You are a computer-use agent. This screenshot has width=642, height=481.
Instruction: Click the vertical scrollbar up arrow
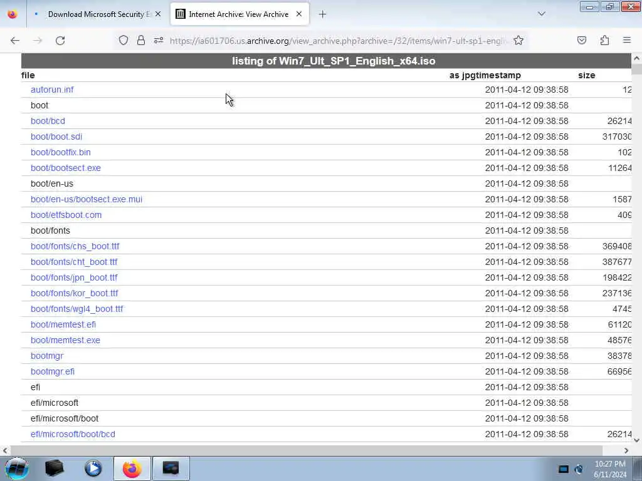point(637,58)
